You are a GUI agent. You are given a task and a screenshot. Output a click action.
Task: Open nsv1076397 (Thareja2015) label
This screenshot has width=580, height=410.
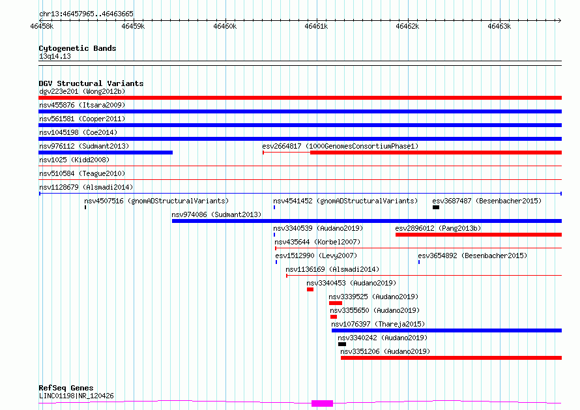pyautogui.click(x=378, y=324)
